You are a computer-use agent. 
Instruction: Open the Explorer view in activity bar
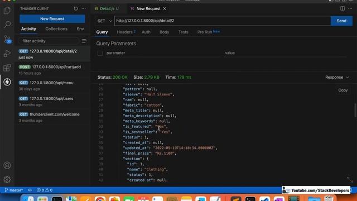click(7, 10)
